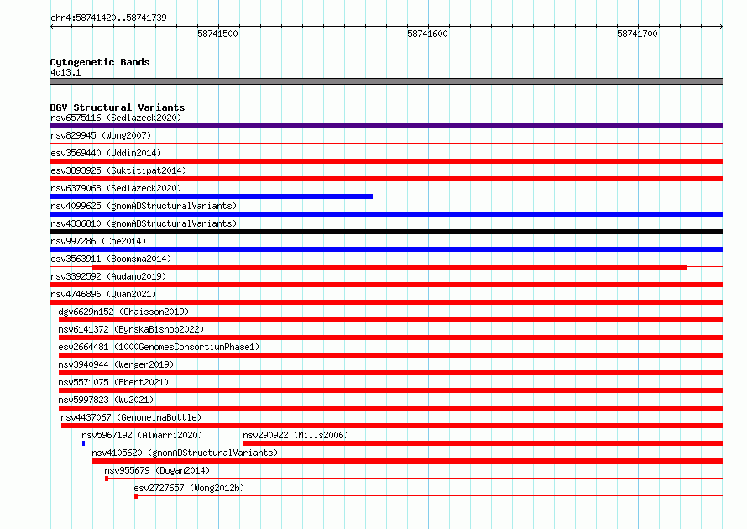This screenshot has width=747, height=529.
Task: Open variant nsv955679 (Dogan2014)
Action: pos(157,470)
